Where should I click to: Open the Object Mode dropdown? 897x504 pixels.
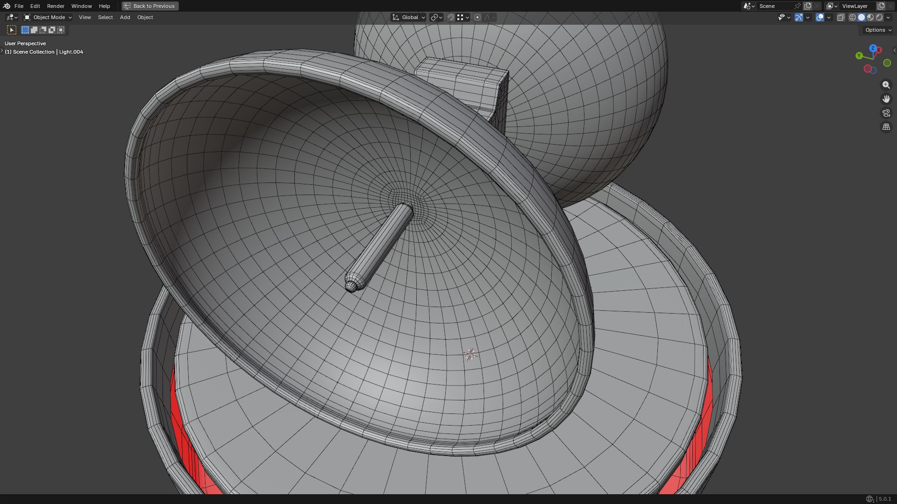coord(48,17)
